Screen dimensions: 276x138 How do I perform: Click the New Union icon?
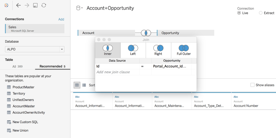[9, 130]
